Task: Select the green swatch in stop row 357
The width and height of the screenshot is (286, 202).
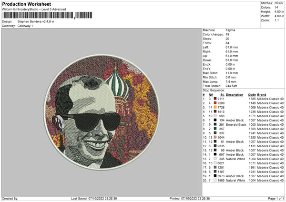Action: coord(215,129)
